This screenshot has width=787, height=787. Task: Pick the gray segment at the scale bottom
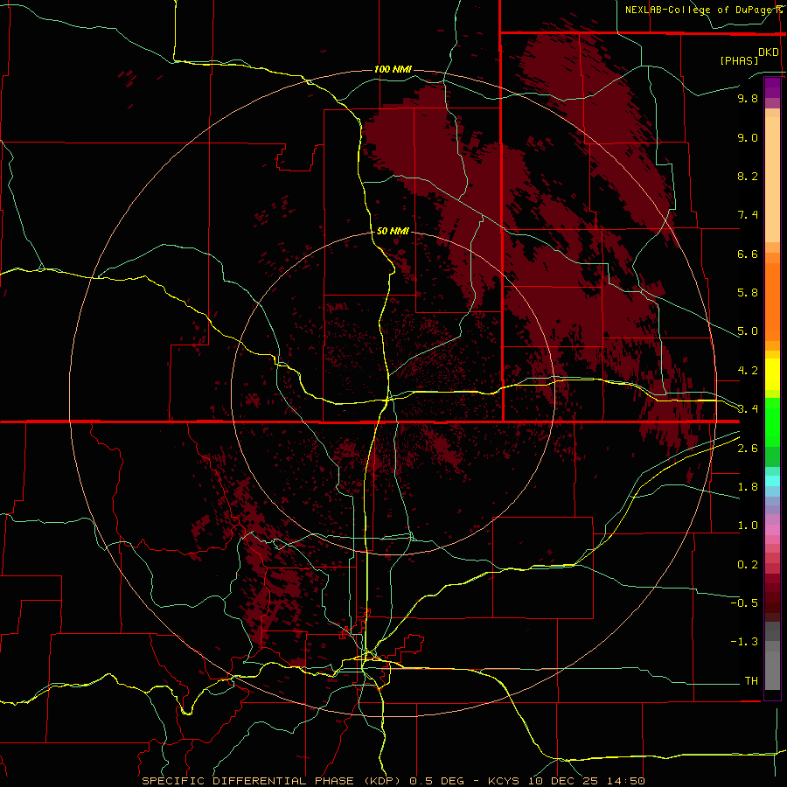point(772,667)
